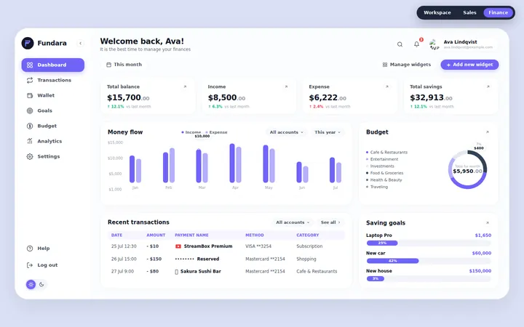
Task: Expand the Income card arrow
Action: (x=286, y=86)
